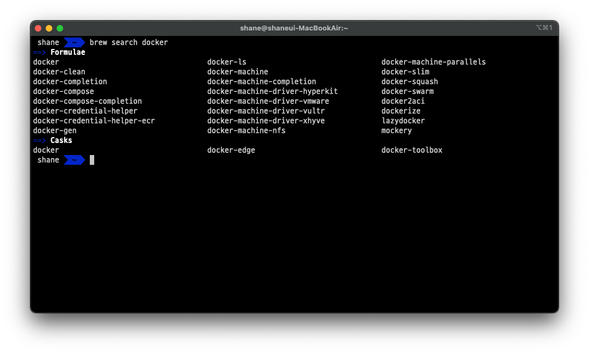Viewport: 589px width, 353px height.
Task: Select 'docker-ls' formula
Action: coord(227,62)
